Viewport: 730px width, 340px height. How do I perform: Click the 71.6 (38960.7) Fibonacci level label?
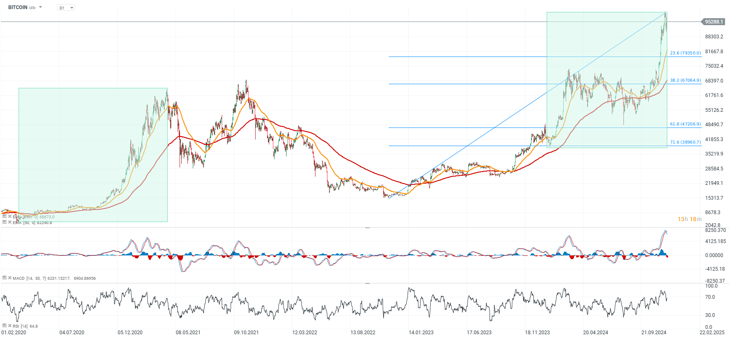coord(685,142)
